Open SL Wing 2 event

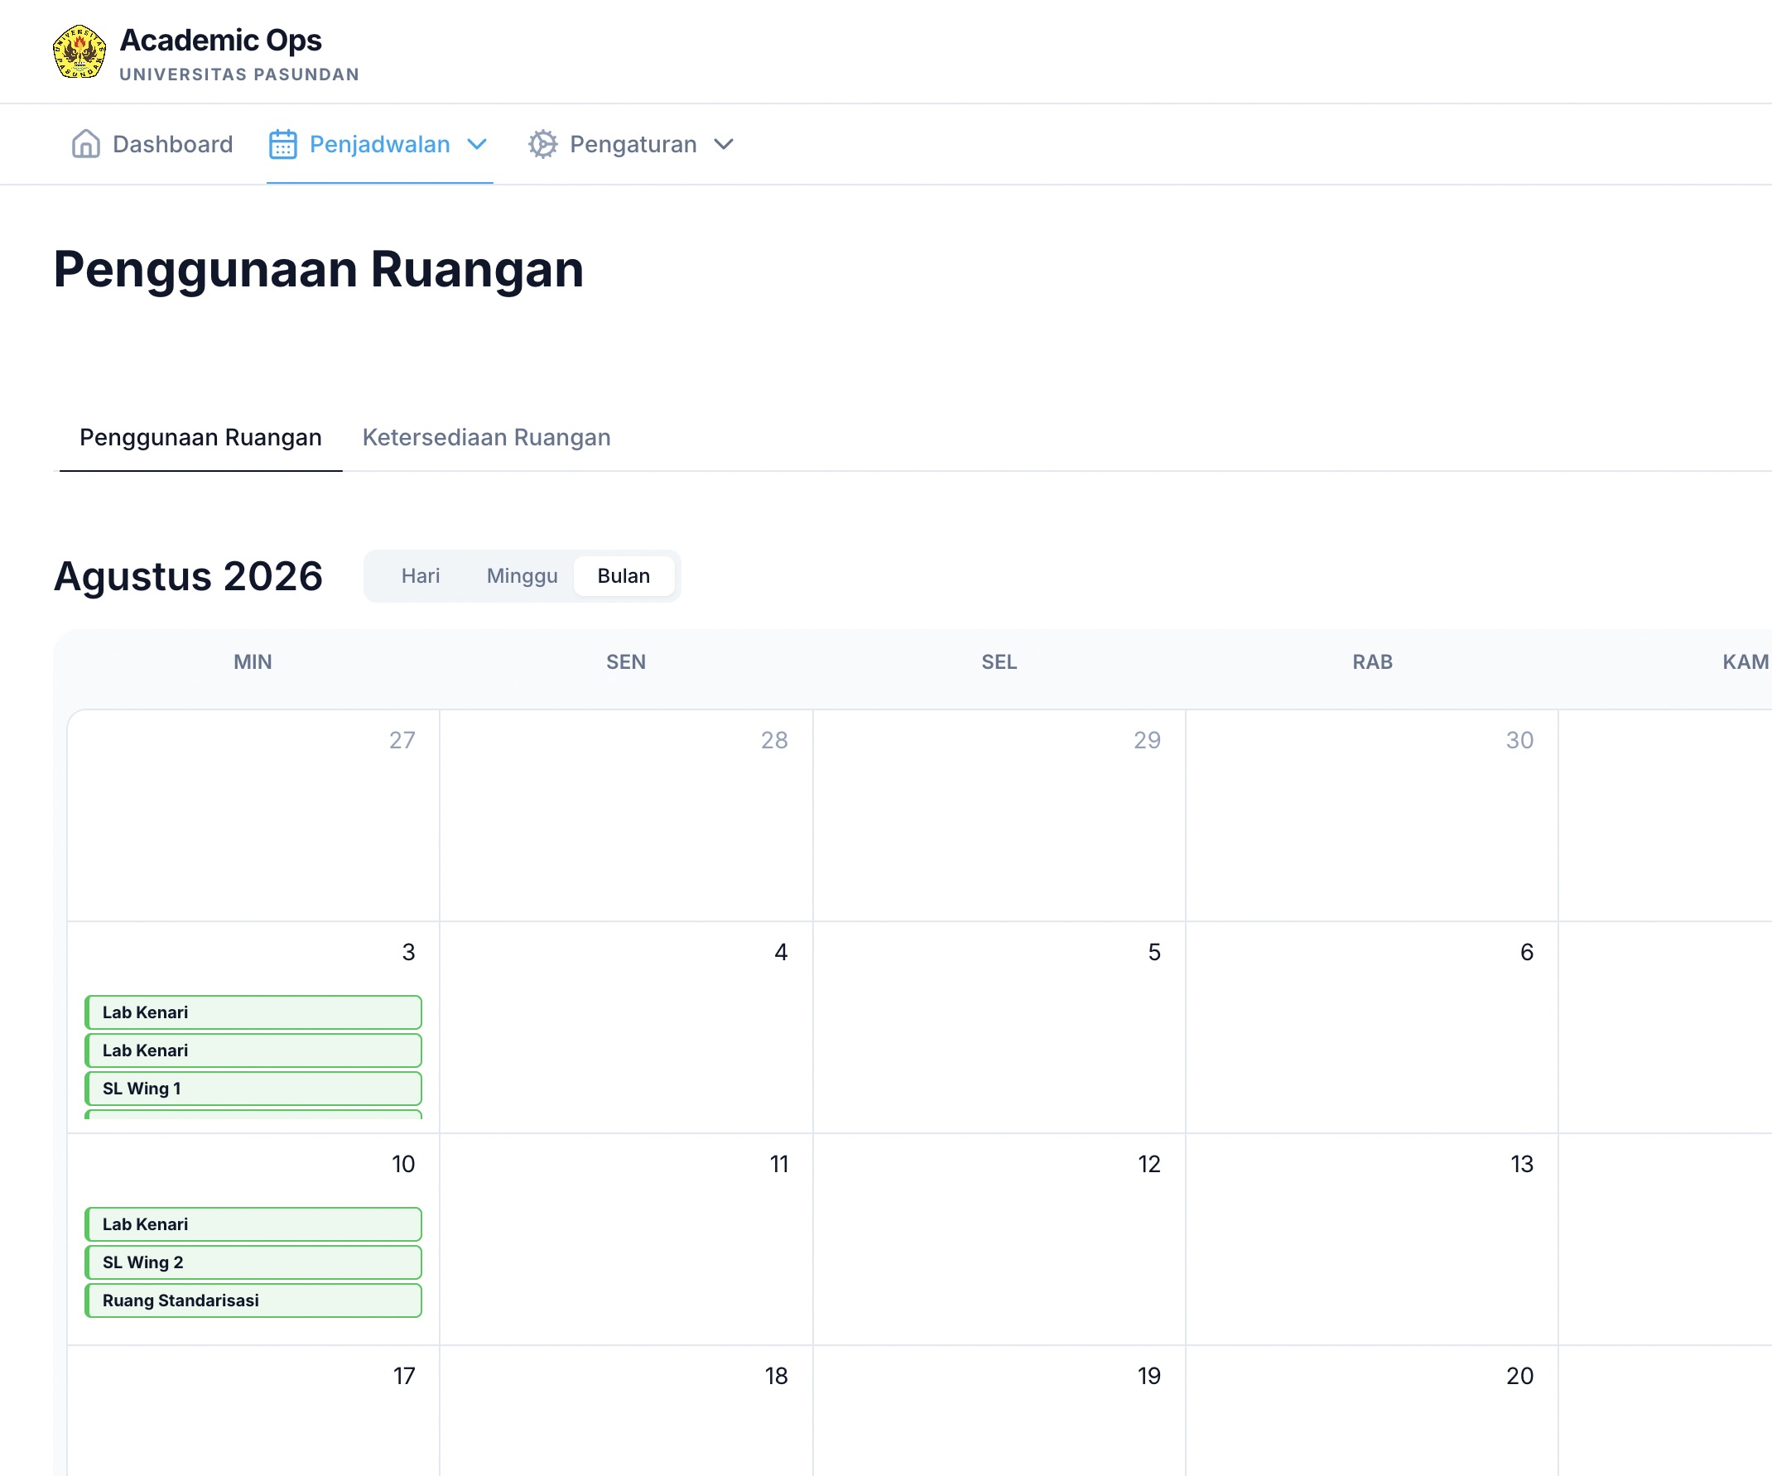[253, 1262]
